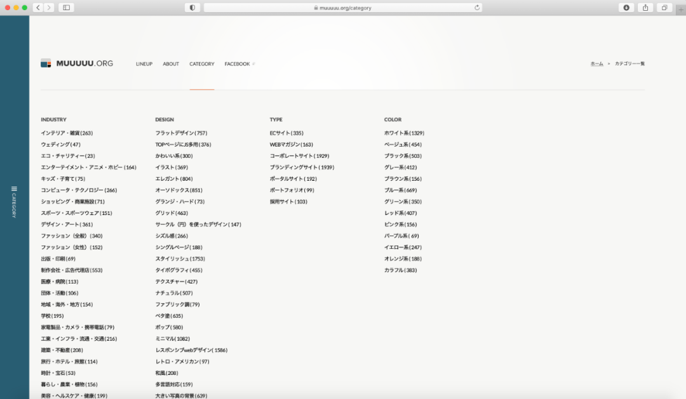Reload the page in address bar
This screenshot has width=686, height=399.
pos(476,8)
